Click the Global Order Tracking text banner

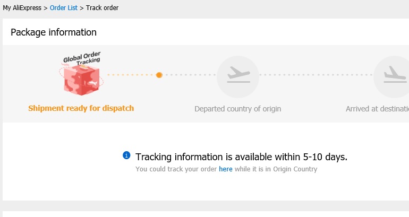(x=82, y=58)
